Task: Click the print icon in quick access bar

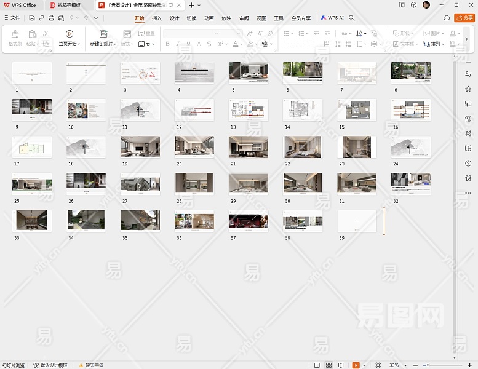Action: [52, 18]
